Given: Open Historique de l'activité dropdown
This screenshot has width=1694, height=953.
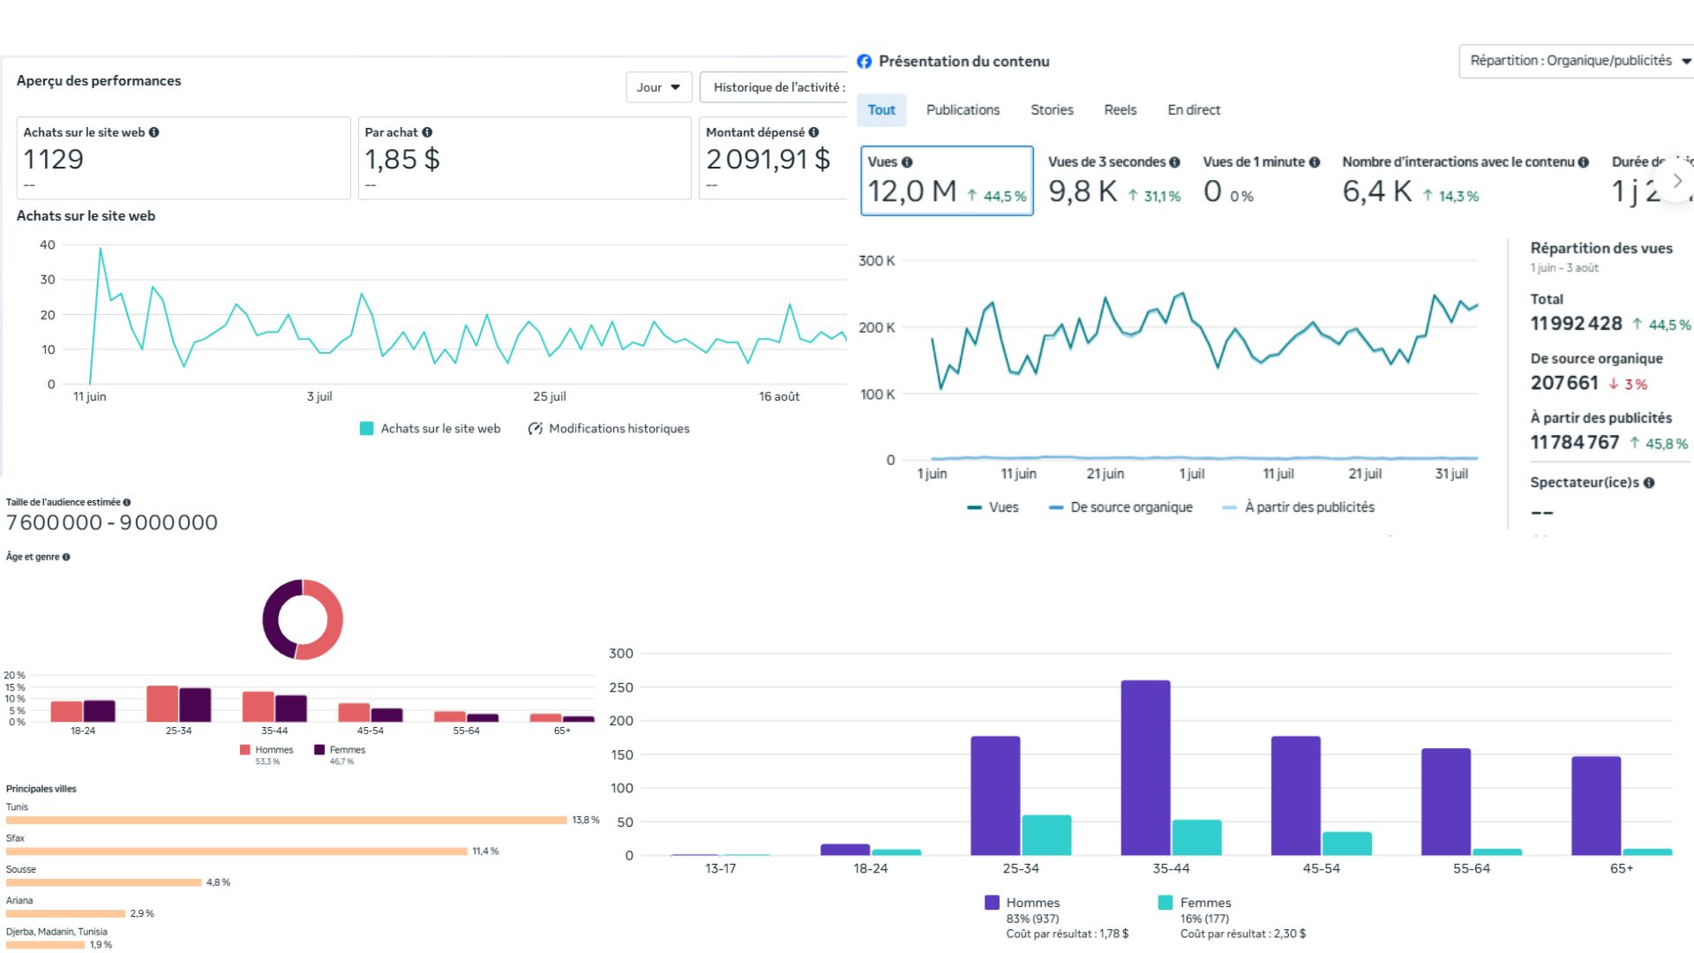Looking at the screenshot, I should 776,87.
